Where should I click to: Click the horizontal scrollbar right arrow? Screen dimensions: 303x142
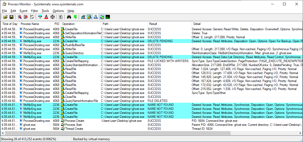click(301, 133)
